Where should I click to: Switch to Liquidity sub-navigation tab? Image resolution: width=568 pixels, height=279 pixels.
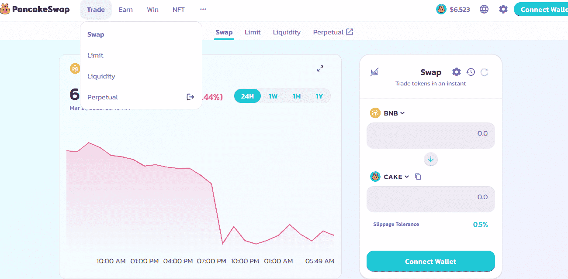pos(287,32)
